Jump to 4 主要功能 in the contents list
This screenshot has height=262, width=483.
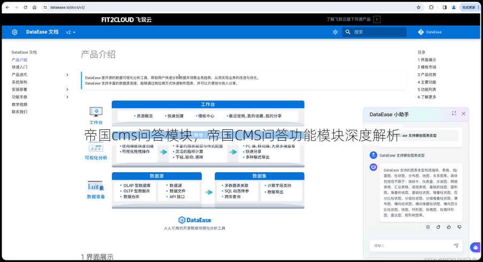point(427,82)
